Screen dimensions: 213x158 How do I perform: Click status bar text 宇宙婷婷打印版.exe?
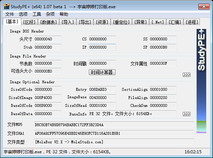click(23, 152)
